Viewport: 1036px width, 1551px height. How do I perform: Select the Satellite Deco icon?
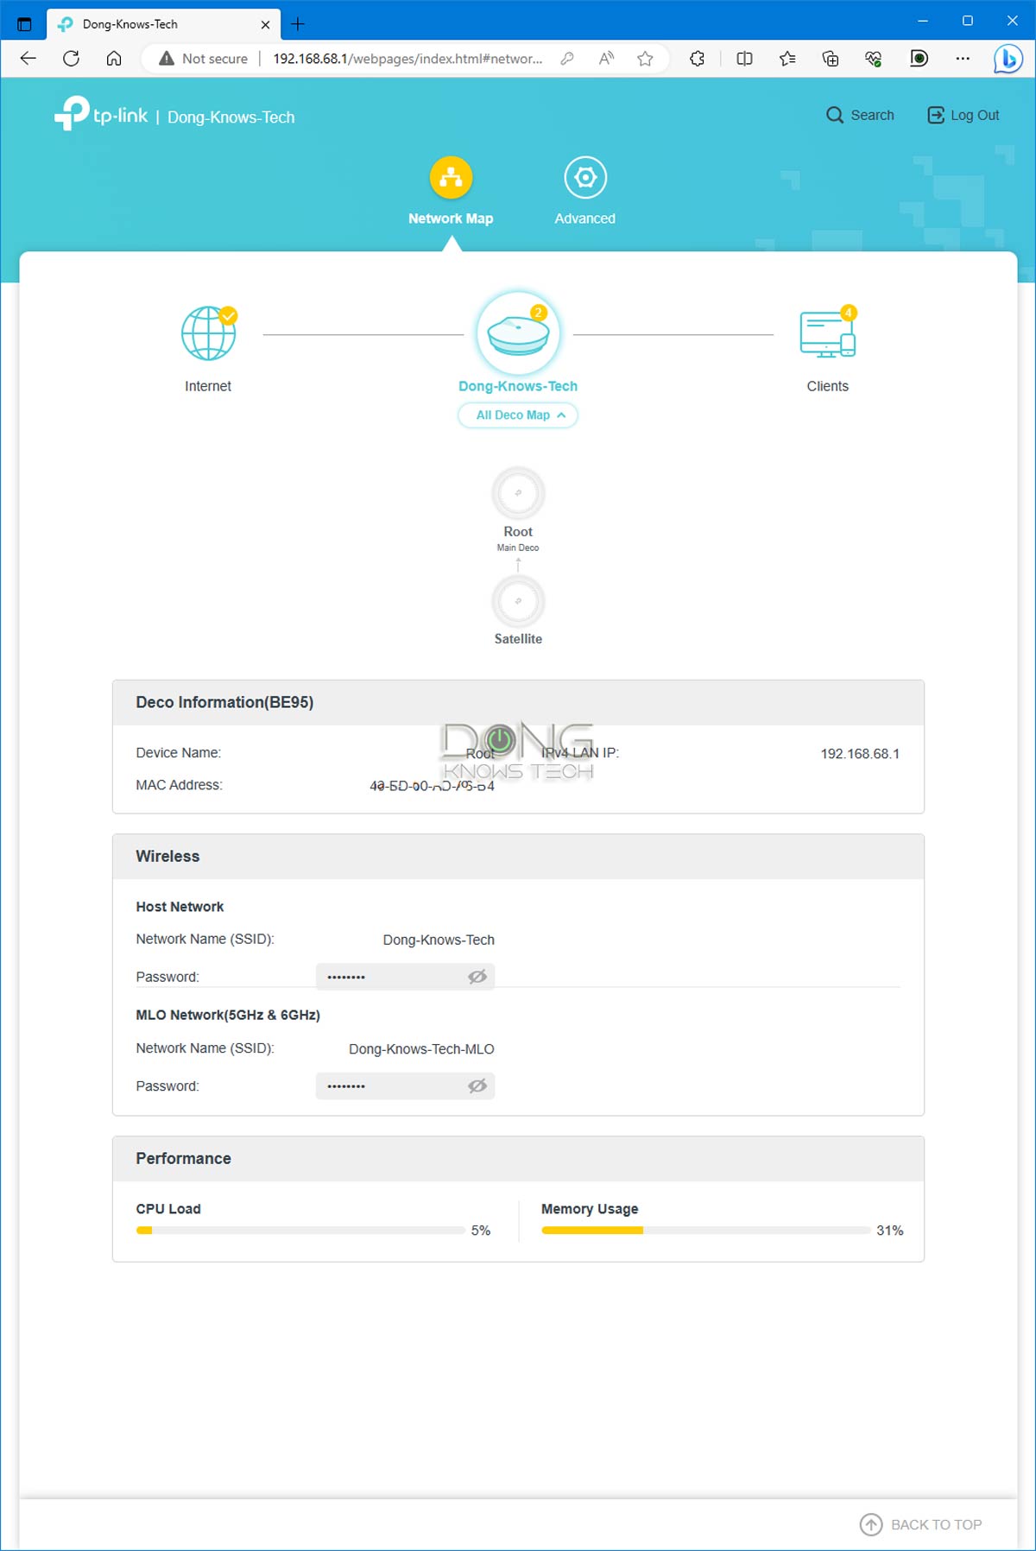point(518,601)
